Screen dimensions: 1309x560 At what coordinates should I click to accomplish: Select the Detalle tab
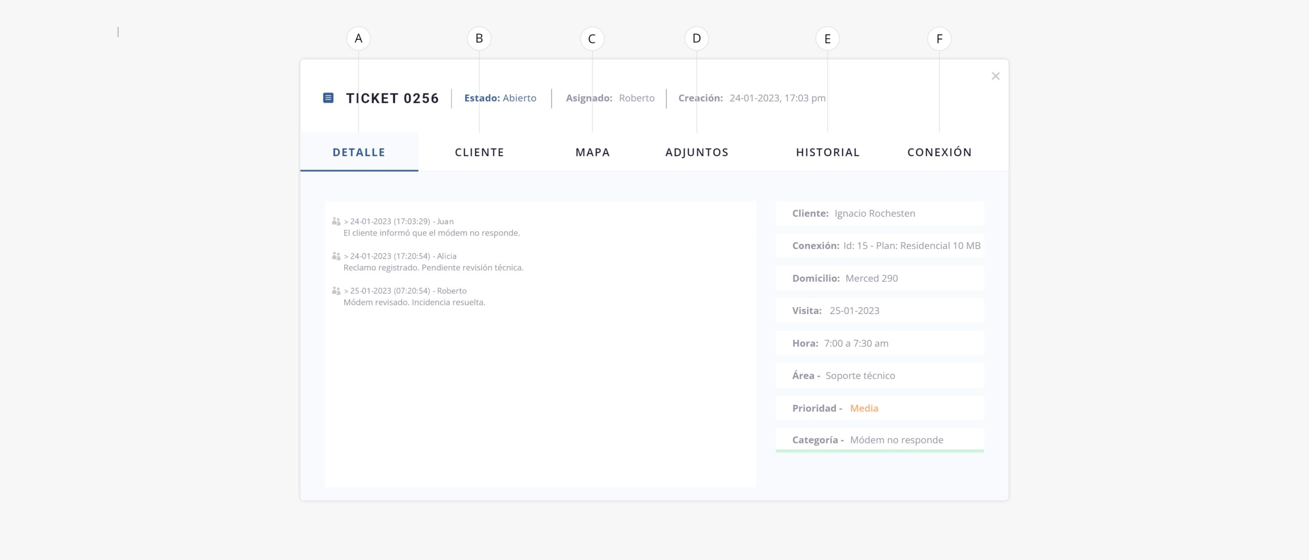359,152
